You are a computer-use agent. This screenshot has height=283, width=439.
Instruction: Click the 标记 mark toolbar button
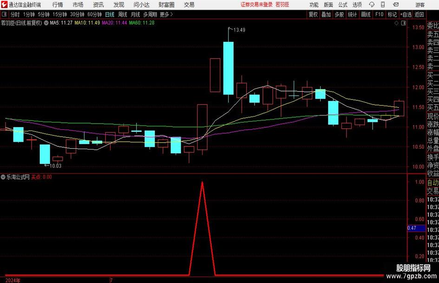392,14
